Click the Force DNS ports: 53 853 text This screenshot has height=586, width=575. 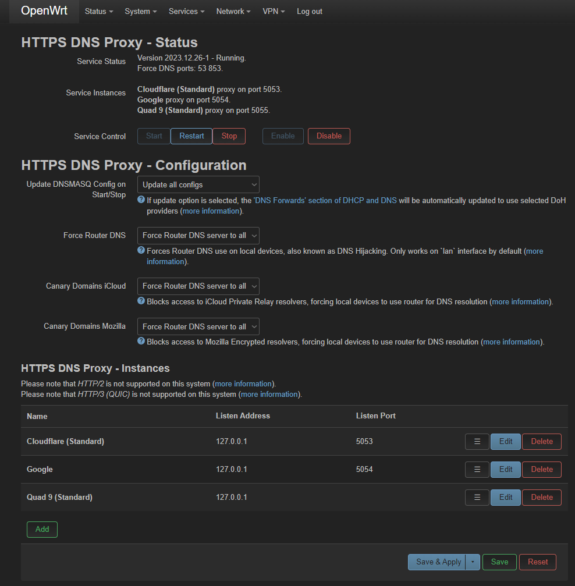pyautogui.click(x=180, y=69)
